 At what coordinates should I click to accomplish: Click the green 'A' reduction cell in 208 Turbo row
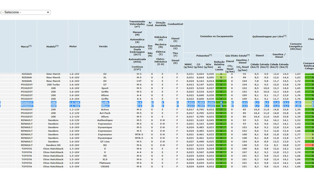(x=221, y=85)
